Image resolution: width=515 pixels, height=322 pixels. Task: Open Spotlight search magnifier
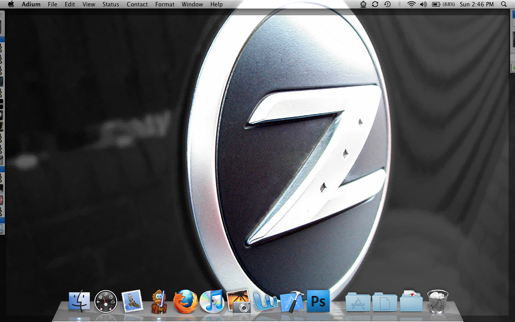click(x=504, y=4)
